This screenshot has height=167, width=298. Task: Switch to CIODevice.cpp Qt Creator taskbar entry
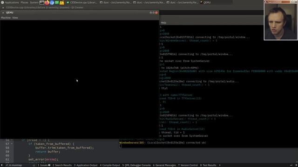(82, 2)
